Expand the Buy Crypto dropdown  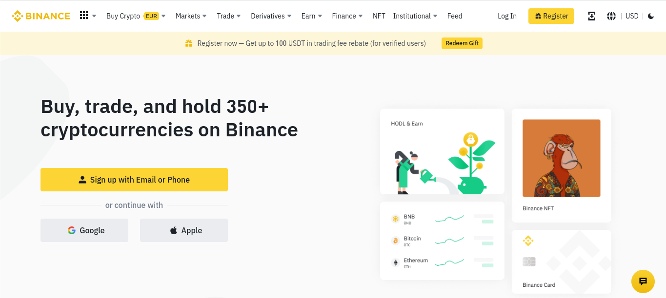pyautogui.click(x=136, y=16)
